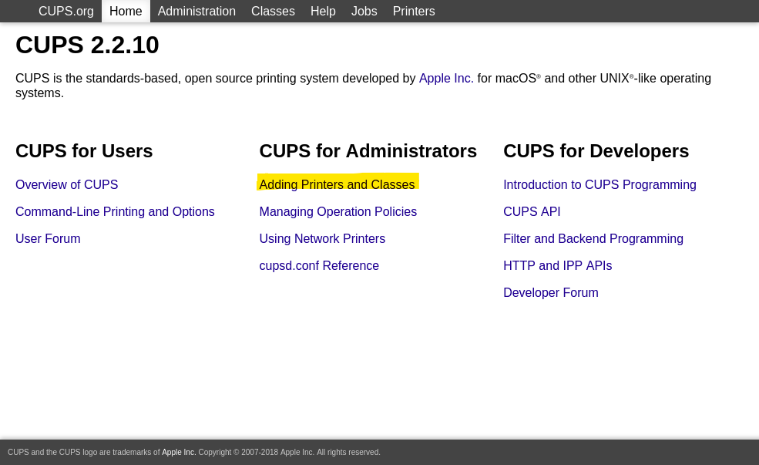Open Managing Operation Policies
Viewport: 759px width, 465px height.
[338, 212]
